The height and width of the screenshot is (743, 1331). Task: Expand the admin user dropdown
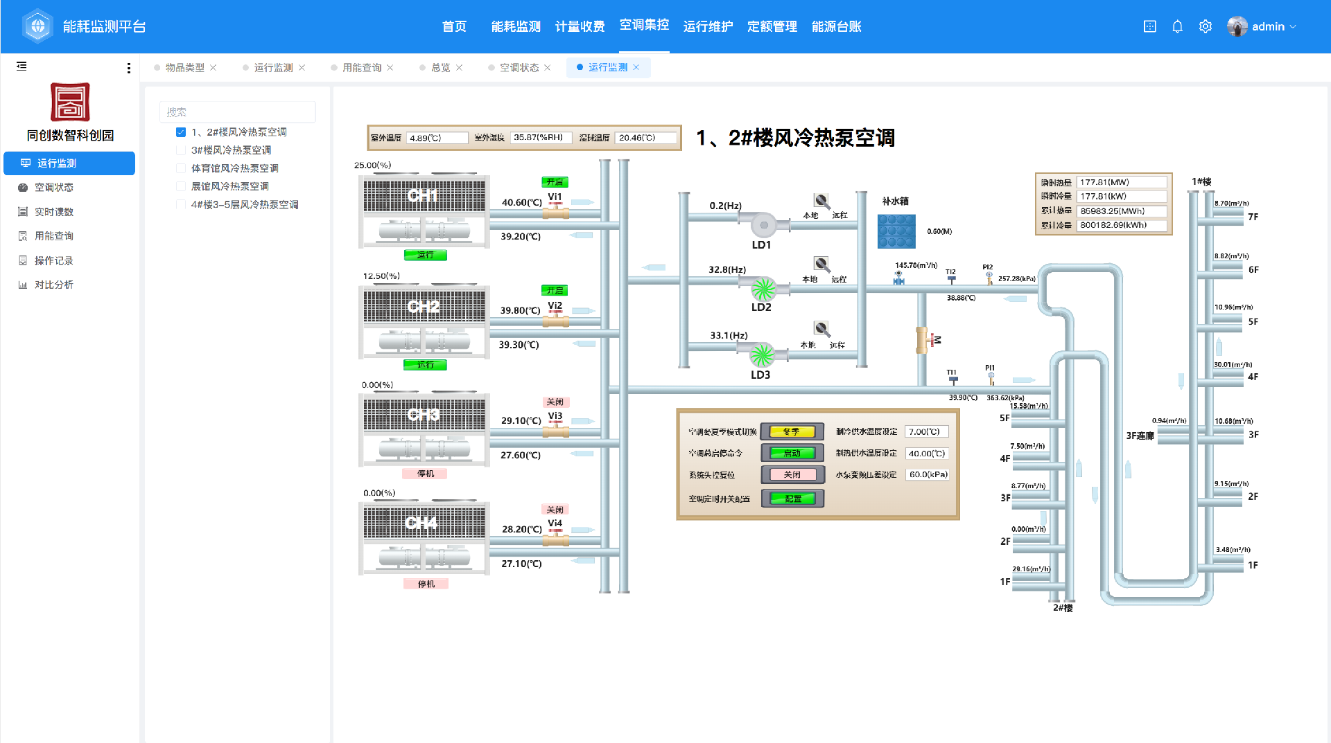pyautogui.click(x=1262, y=26)
